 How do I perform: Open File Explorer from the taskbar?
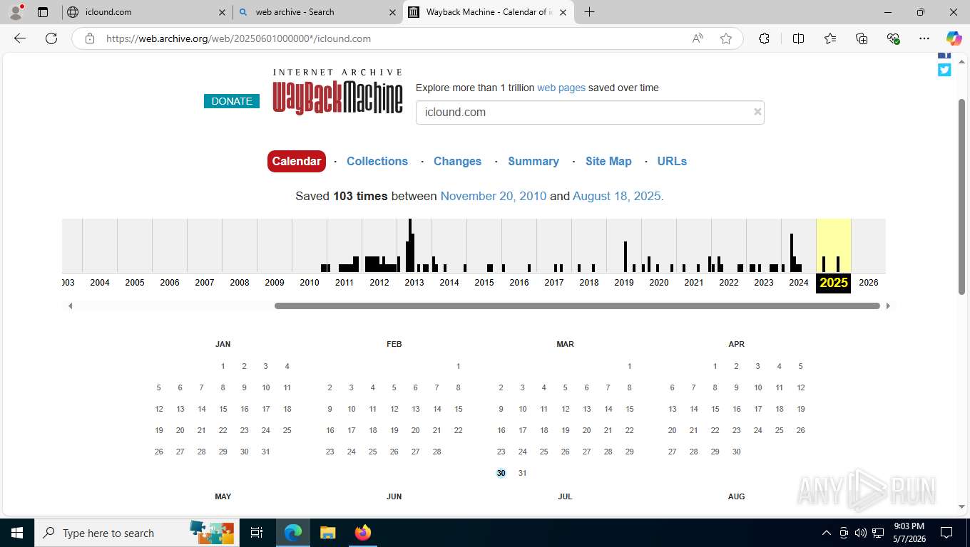(x=327, y=533)
